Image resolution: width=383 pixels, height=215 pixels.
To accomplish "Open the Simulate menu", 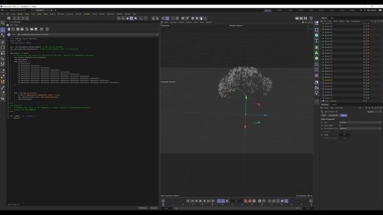I will pos(87,14).
